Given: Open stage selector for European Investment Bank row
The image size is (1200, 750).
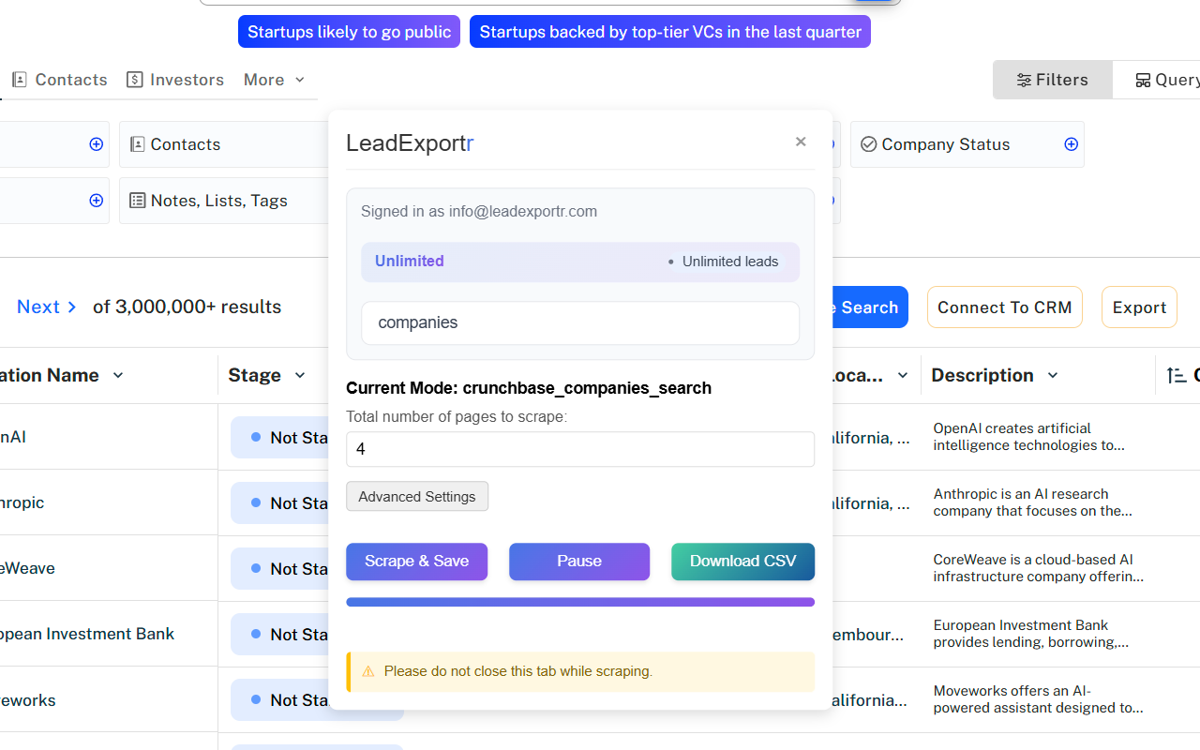Looking at the screenshot, I should tap(279, 635).
